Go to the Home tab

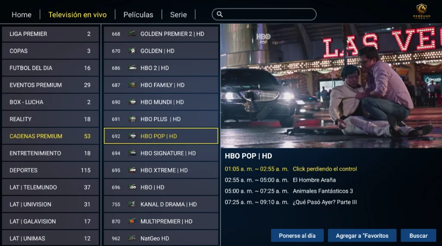pos(22,15)
